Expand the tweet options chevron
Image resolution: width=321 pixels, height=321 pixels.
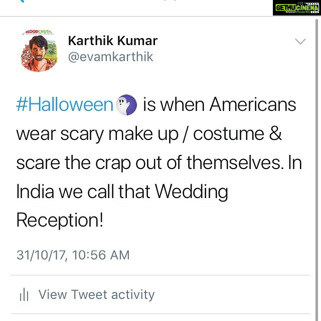pos(300,41)
